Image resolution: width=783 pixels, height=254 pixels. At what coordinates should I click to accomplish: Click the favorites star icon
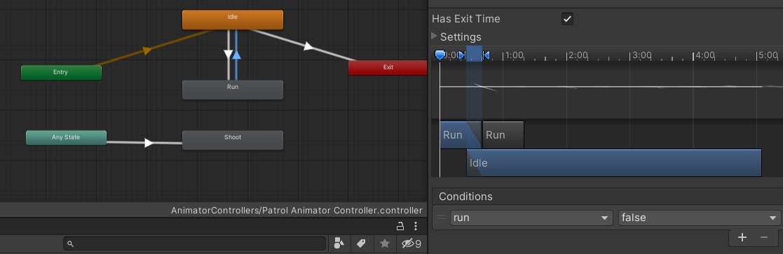(x=385, y=244)
